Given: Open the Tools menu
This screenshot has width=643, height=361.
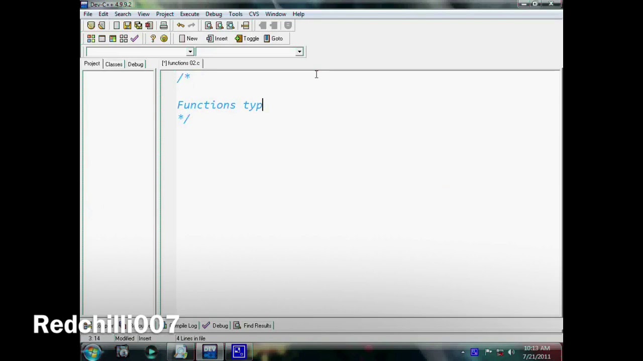Looking at the screenshot, I should tap(236, 14).
